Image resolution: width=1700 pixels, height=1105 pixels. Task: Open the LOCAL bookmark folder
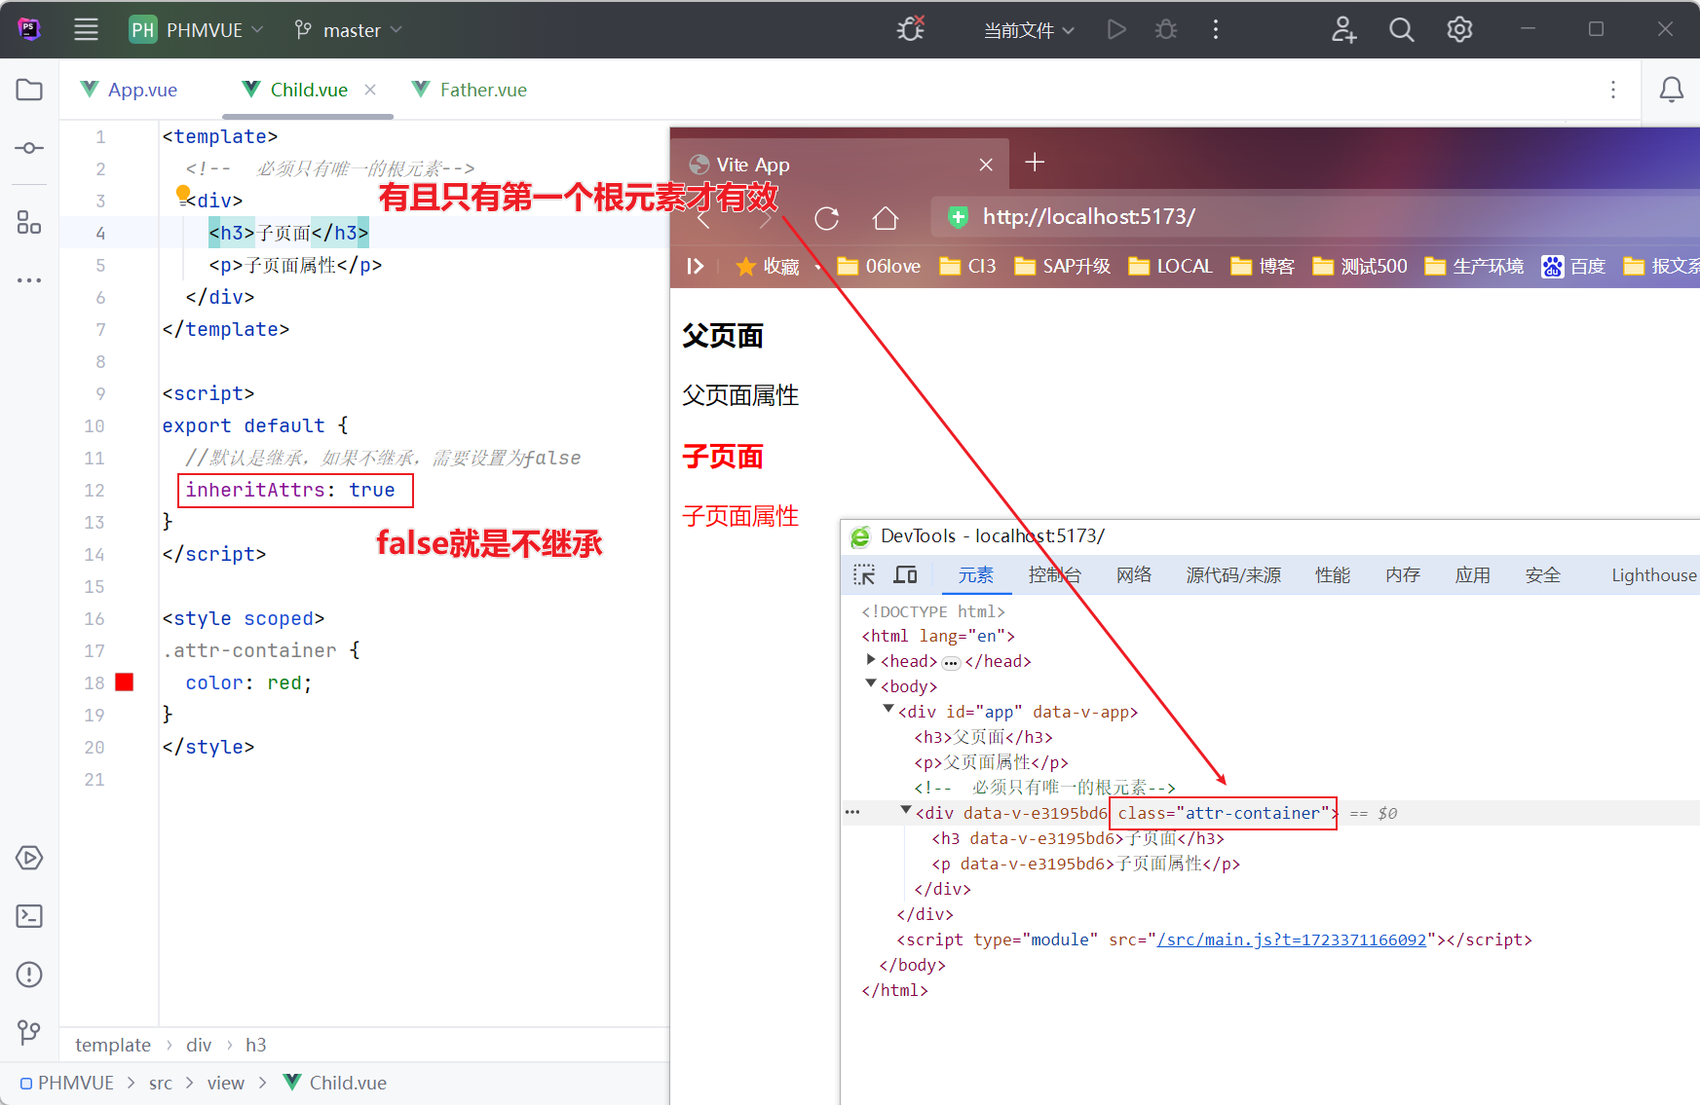[x=1170, y=266]
